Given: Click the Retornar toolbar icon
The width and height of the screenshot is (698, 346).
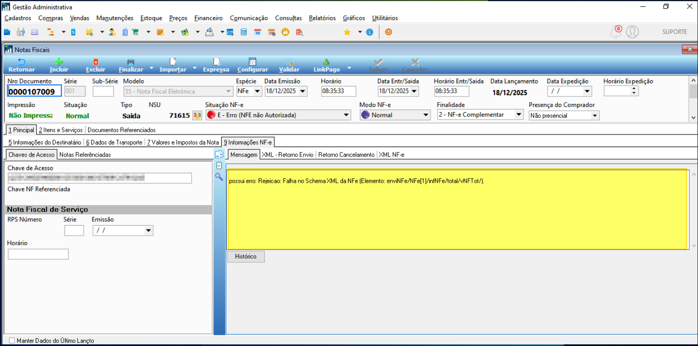Looking at the screenshot, I should (x=21, y=62).
